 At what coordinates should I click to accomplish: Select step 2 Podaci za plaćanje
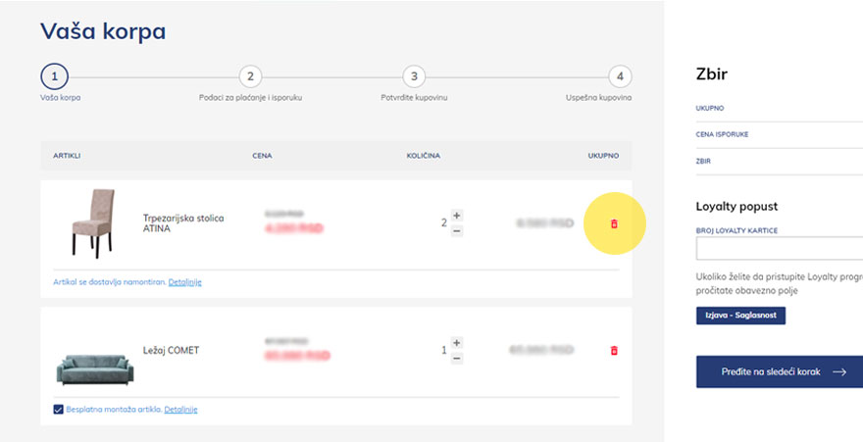tap(250, 77)
